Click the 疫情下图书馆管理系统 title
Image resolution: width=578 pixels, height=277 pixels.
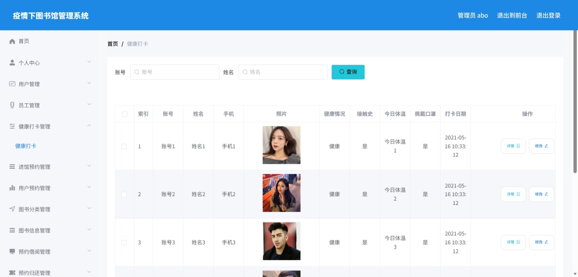(51, 16)
